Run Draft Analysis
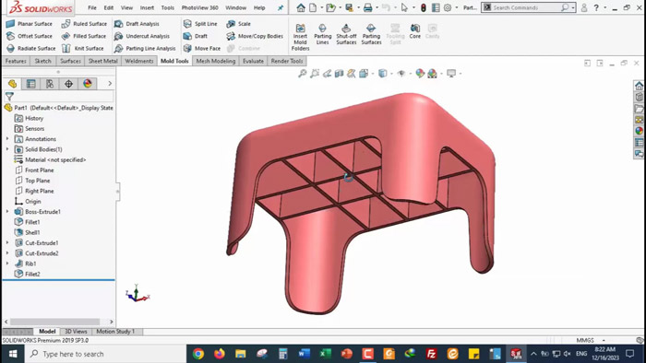Viewport: 646px width, 363px height. pos(137,24)
